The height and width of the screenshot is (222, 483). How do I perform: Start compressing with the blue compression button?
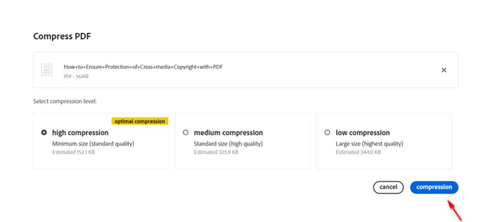[x=434, y=187]
